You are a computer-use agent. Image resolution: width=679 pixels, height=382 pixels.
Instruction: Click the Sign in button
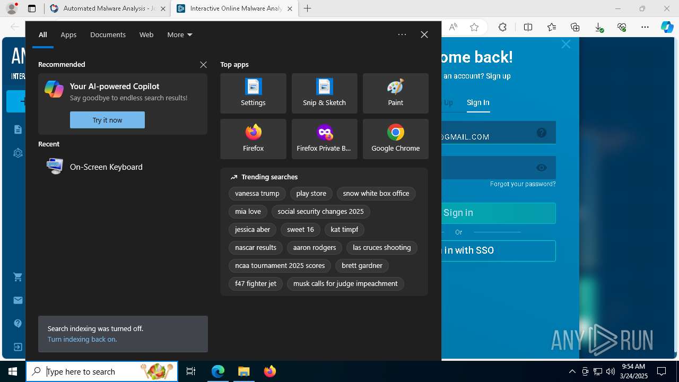click(499, 213)
